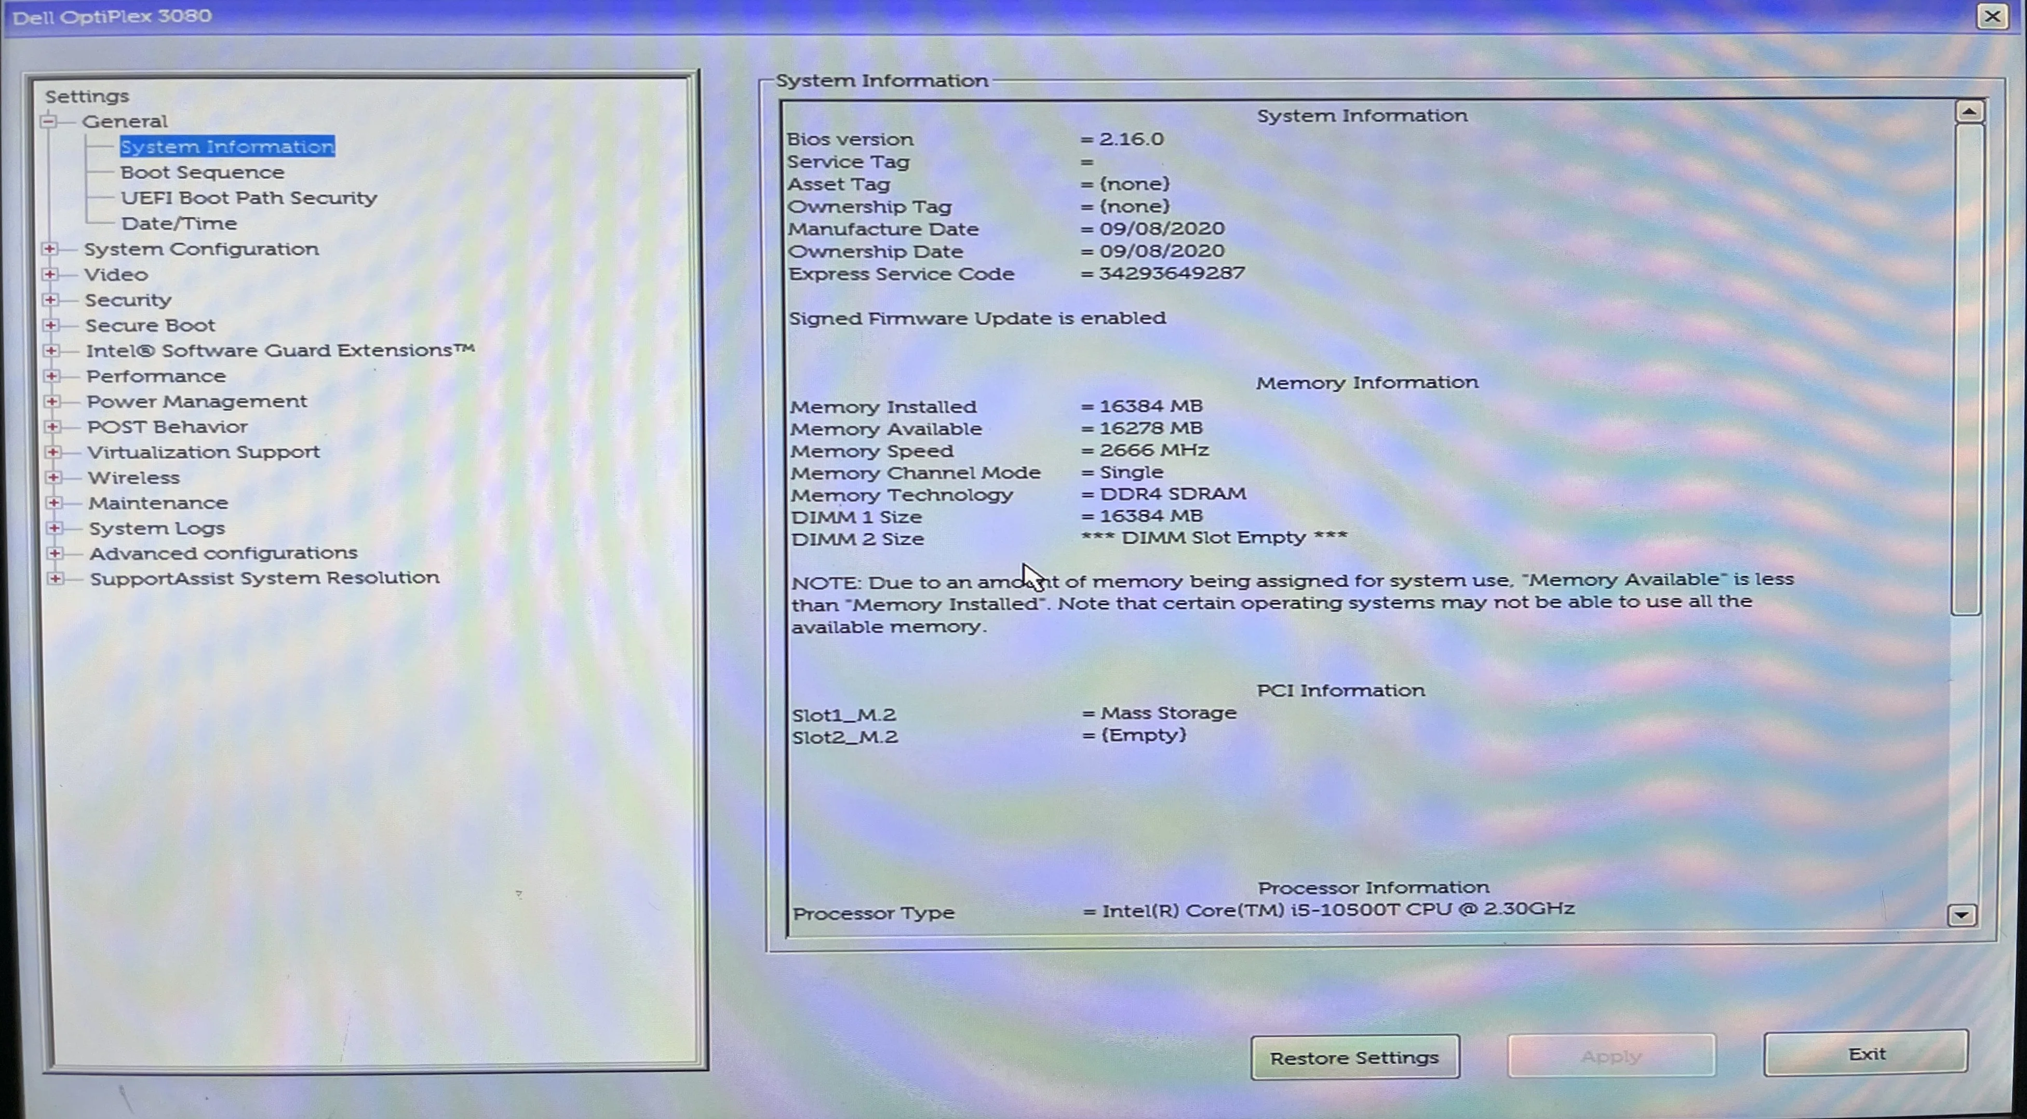Image resolution: width=2027 pixels, height=1119 pixels.
Task: Click the Processor Type i5-10500T value
Action: point(1338,910)
